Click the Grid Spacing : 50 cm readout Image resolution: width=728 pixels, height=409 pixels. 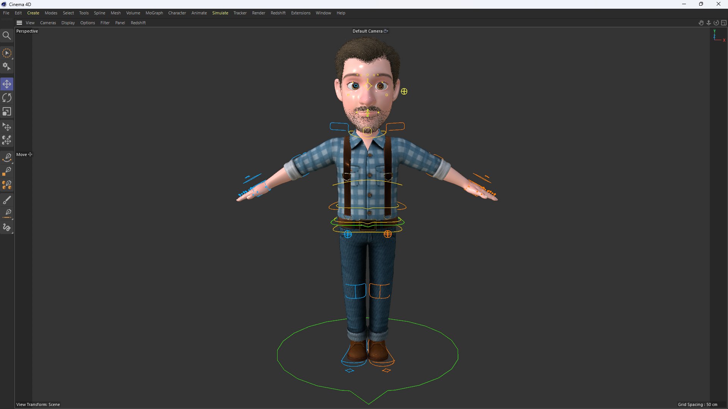(697, 404)
